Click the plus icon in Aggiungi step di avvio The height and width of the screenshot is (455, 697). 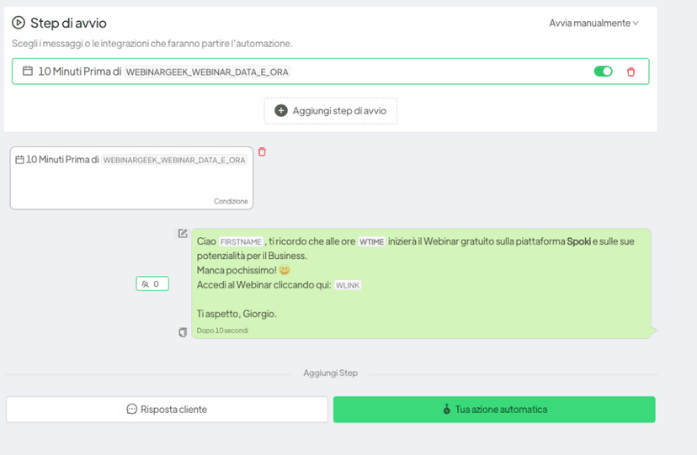[x=281, y=110]
